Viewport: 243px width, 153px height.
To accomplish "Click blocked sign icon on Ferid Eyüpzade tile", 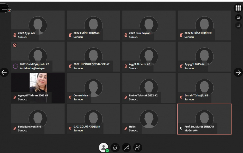I will (x=15, y=45).
